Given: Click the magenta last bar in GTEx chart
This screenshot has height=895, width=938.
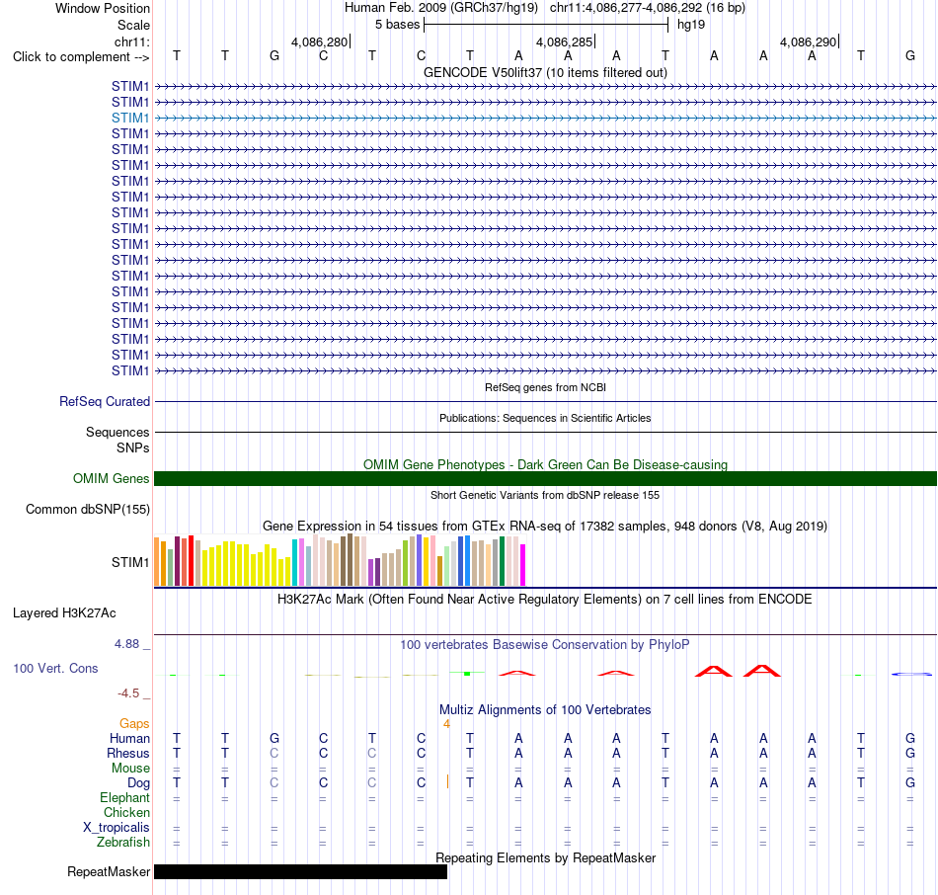Looking at the screenshot, I should [523, 564].
